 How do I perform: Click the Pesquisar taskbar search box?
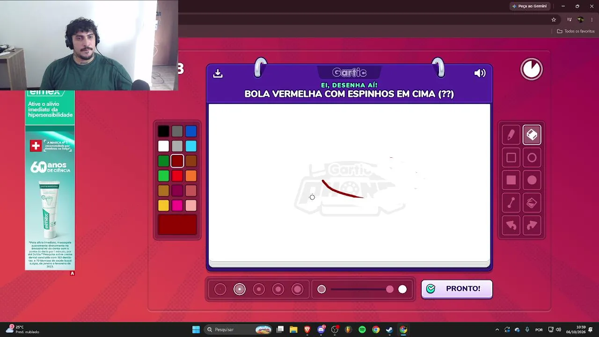[239, 330]
